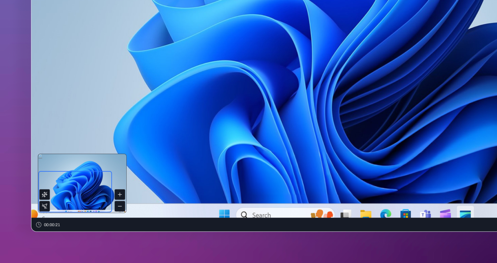Launch Microsoft Teams from the taskbar
Image resolution: width=497 pixels, height=263 pixels.
[426, 214]
